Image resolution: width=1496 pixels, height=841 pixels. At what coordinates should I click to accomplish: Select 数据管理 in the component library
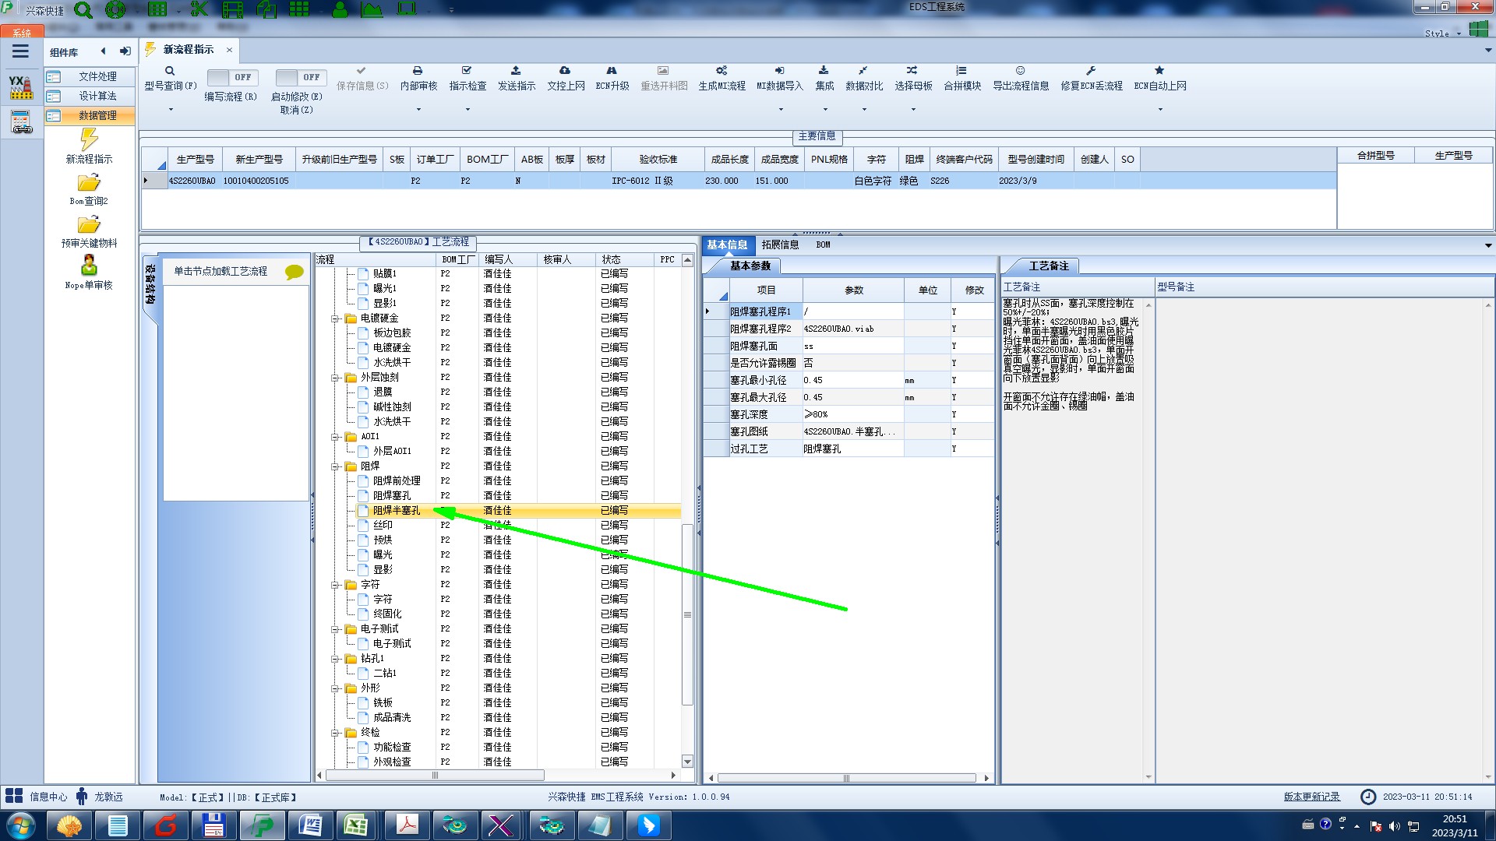point(97,115)
